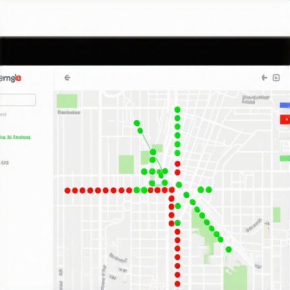Click the leftmost red dot on the horizontal route
The height and width of the screenshot is (290, 290).
(x=67, y=190)
